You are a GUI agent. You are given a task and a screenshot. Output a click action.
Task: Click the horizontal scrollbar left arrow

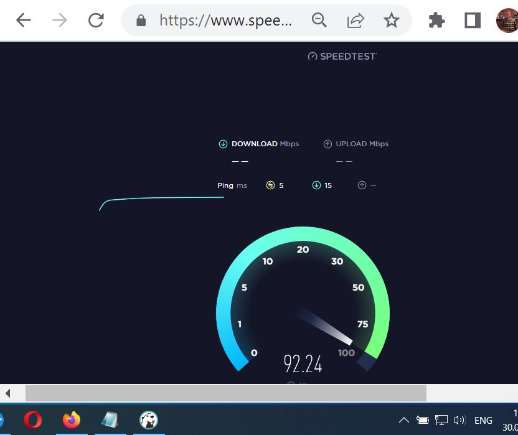click(8, 393)
